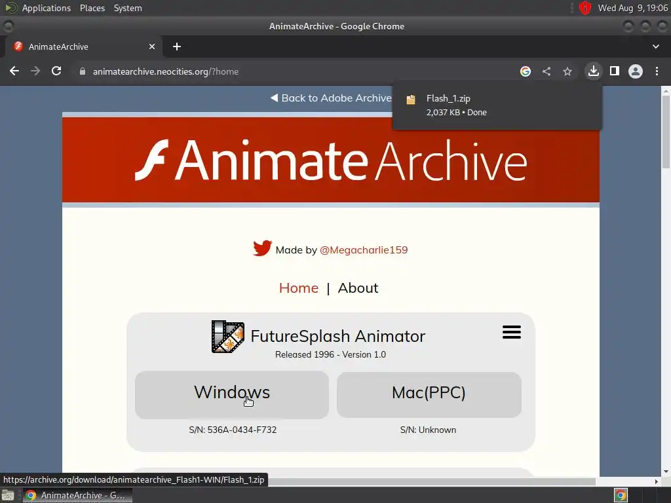The width and height of the screenshot is (671, 503).
Task: Click the vertical scrollbar thumb
Action: 666,132
